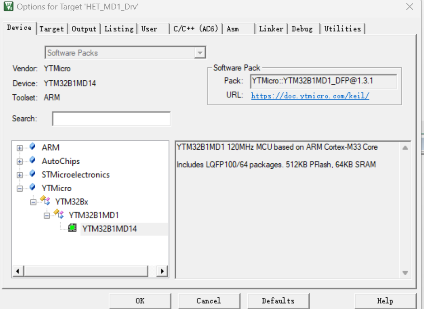The width and height of the screenshot is (424, 309).
Task: Switch to the Utilities tab
Action: pos(343,29)
